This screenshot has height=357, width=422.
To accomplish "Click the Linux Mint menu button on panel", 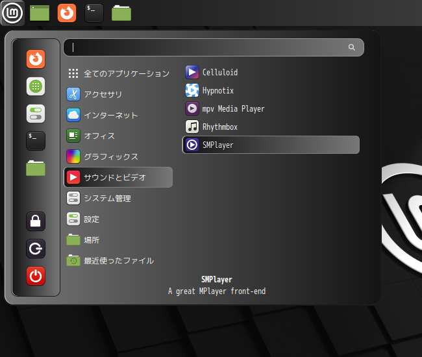I will coord(12,13).
